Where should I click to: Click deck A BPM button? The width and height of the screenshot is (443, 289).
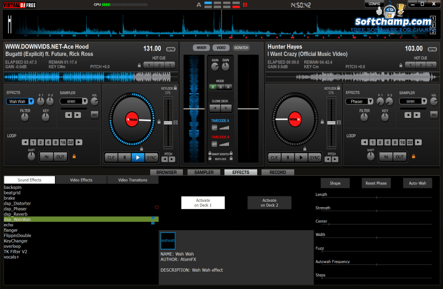pos(170,49)
